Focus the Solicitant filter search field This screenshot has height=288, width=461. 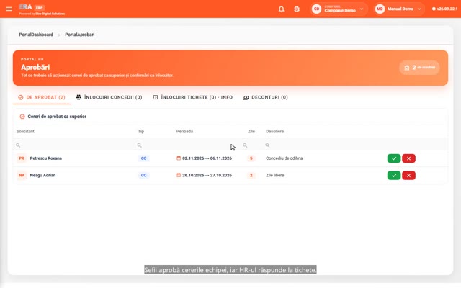tap(75, 145)
